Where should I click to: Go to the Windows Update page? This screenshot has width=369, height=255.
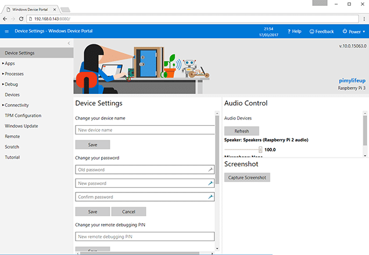(22, 126)
